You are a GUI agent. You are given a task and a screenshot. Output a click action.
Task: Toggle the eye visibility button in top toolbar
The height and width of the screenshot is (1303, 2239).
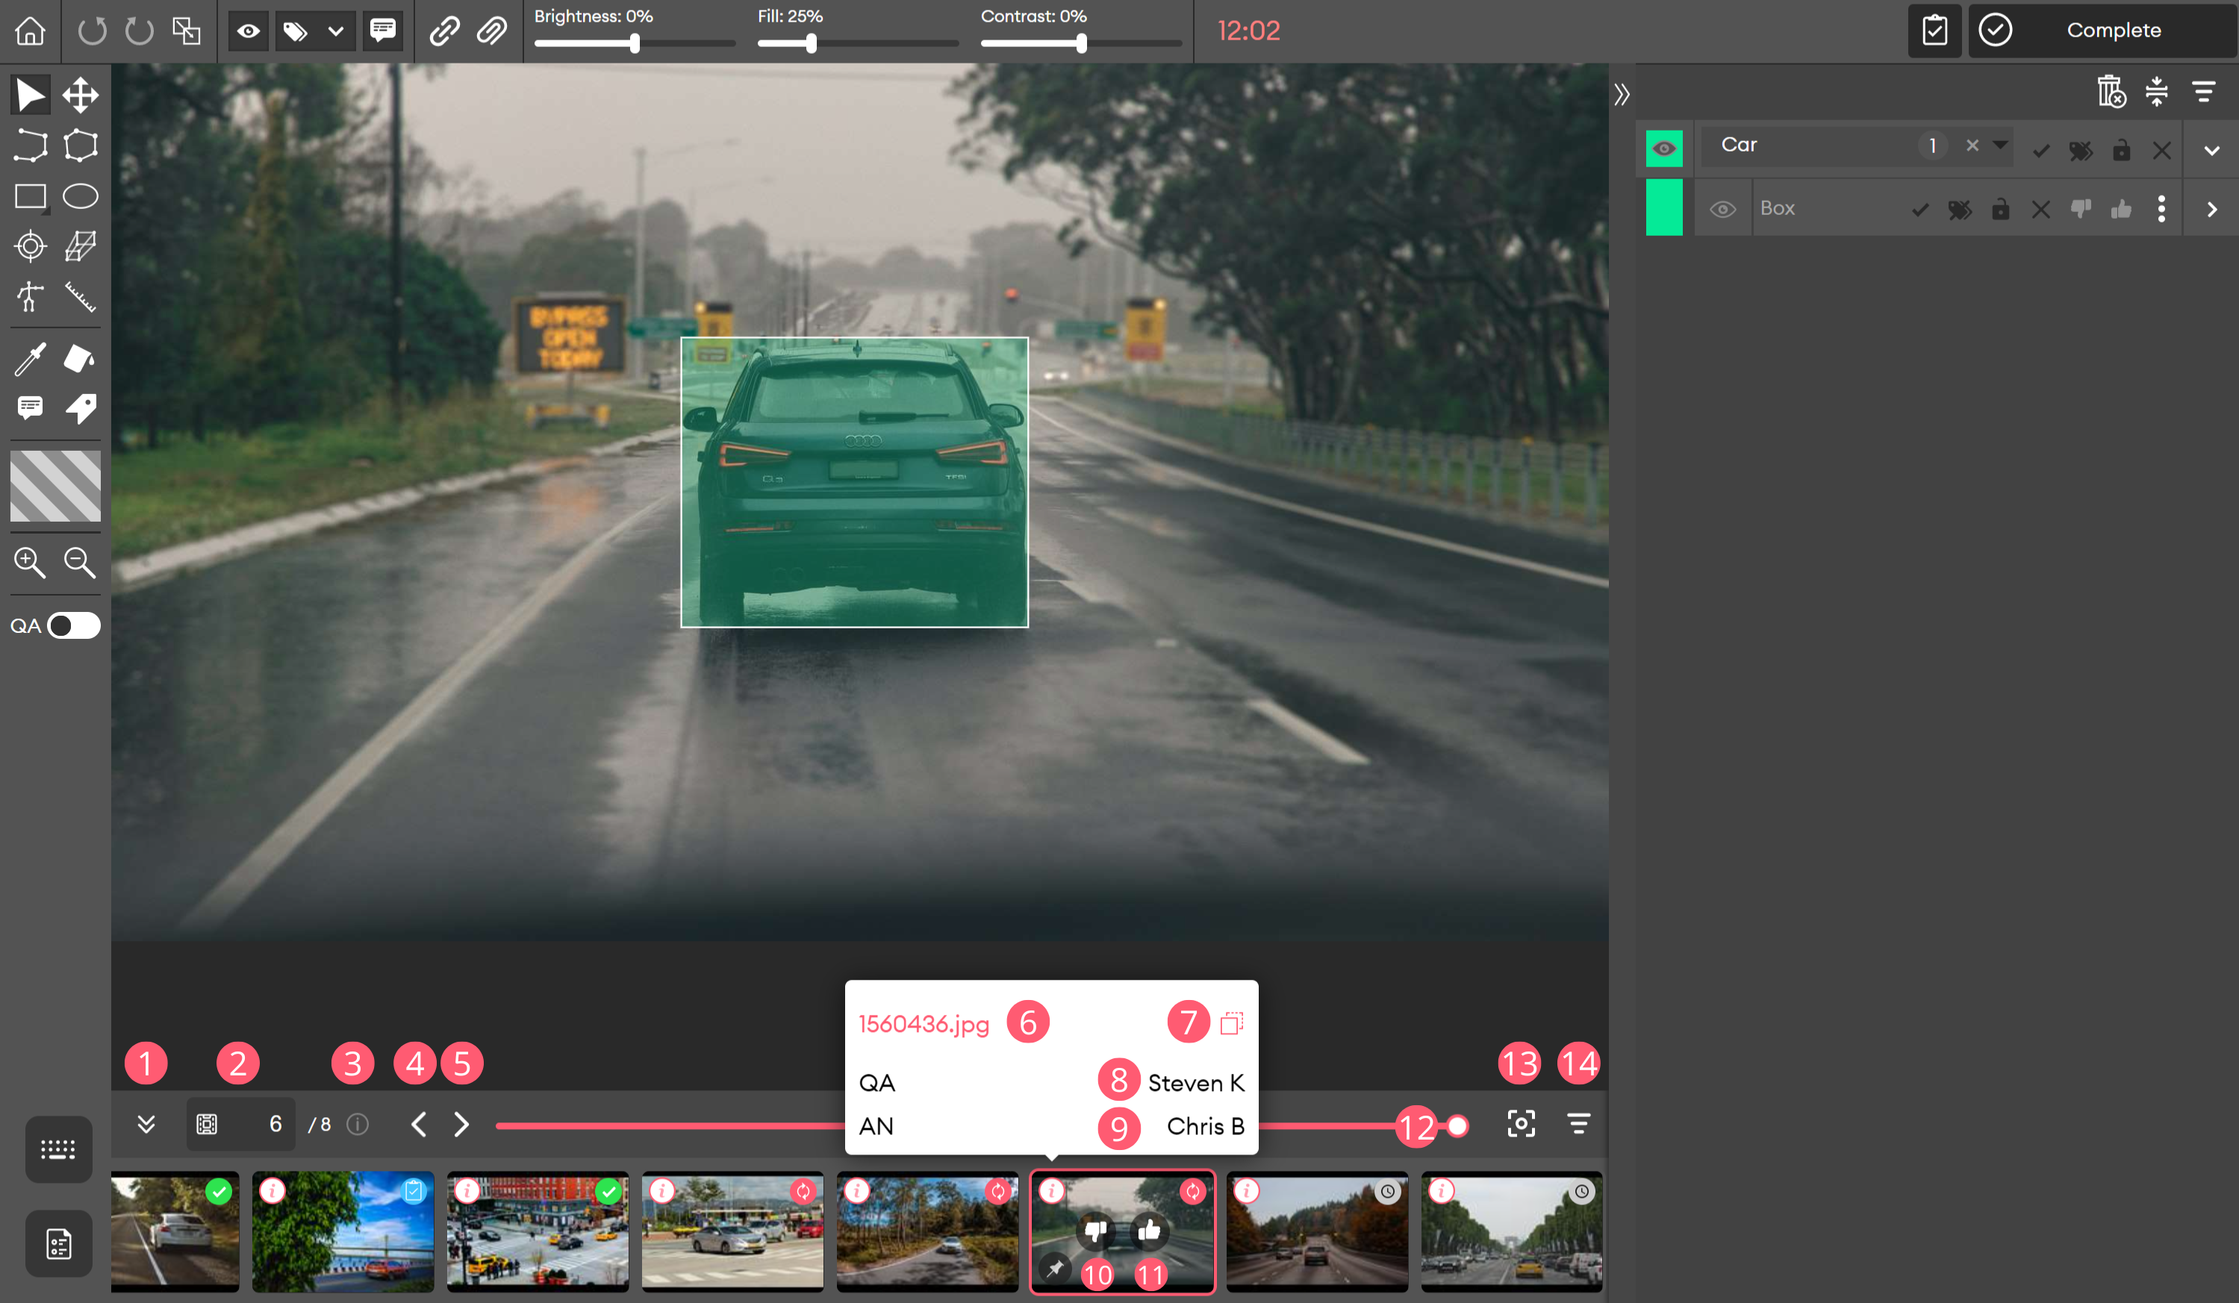pyautogui.click(x=248, y=31)
